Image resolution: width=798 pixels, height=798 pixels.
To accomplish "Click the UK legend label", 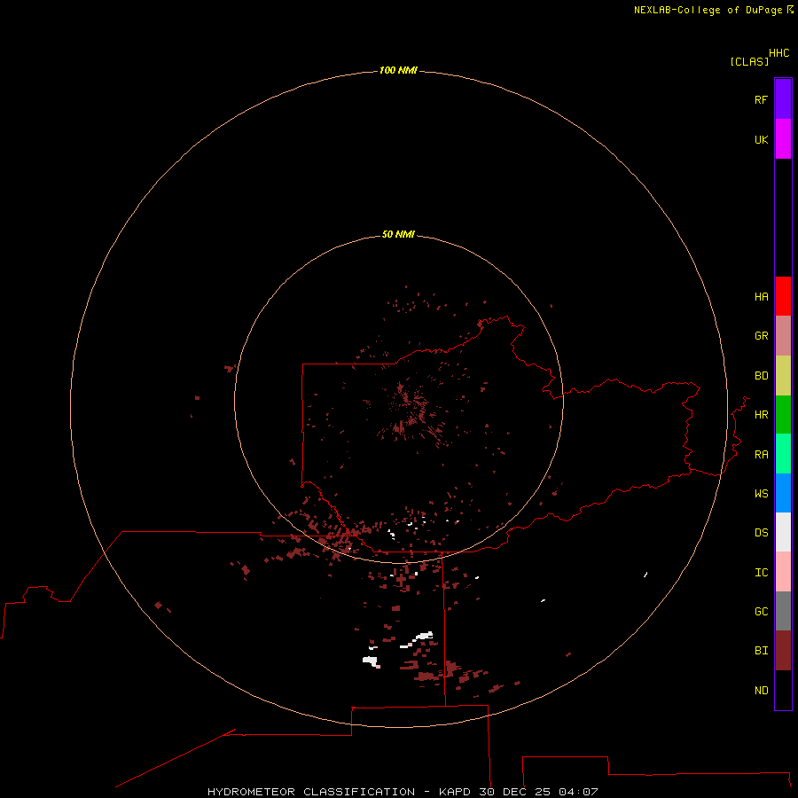I will 762,139.
